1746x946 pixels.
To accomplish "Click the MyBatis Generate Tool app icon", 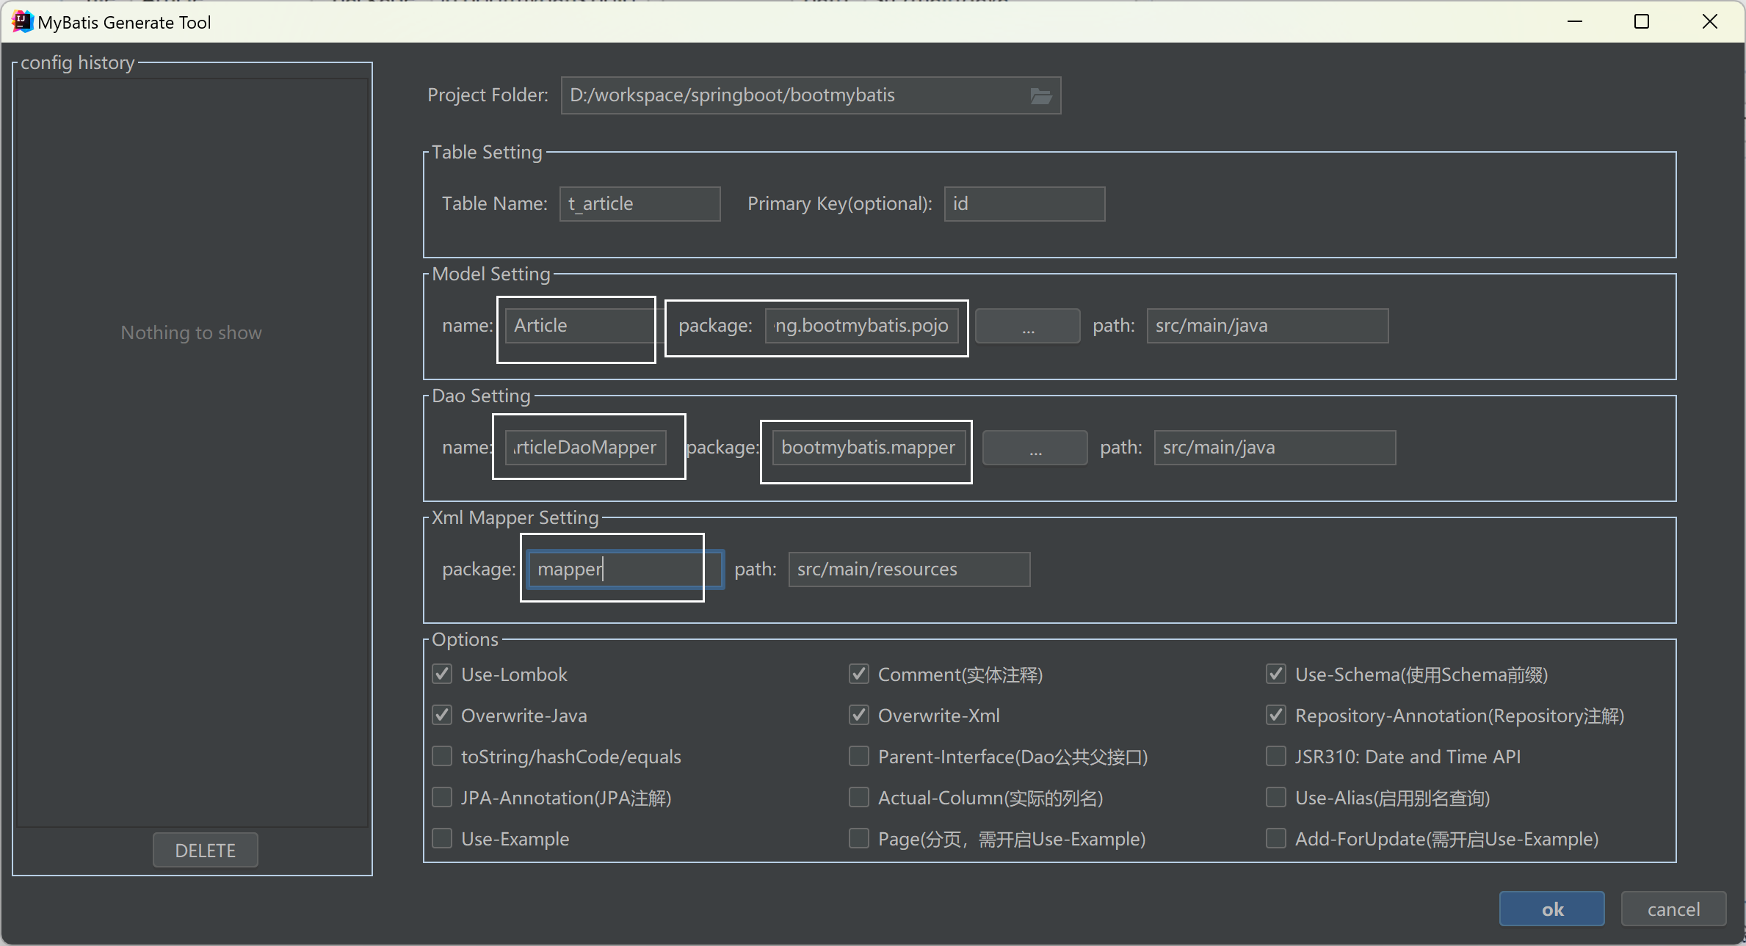I will 22,22.
